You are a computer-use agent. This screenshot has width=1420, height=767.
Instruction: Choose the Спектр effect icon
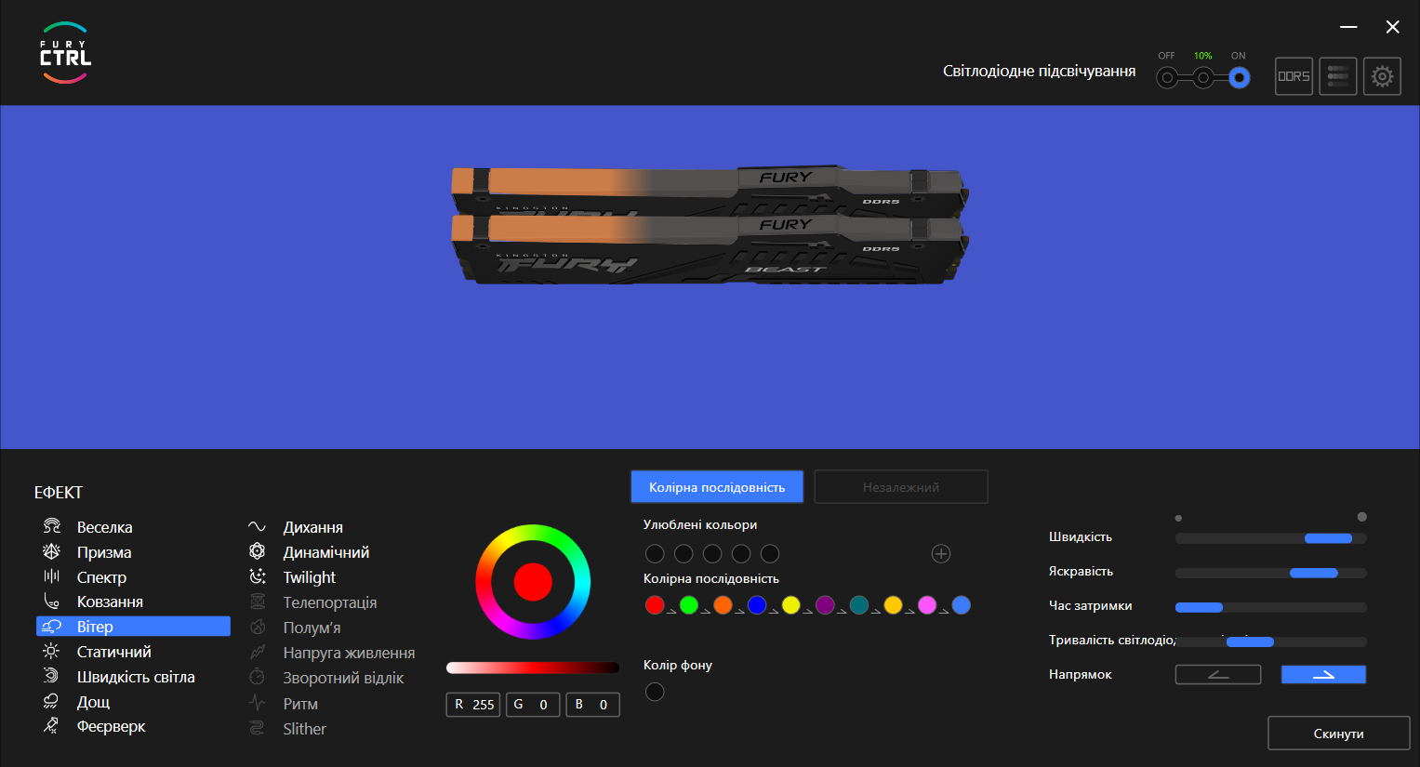pyautogui.click(x=52, y=576)
